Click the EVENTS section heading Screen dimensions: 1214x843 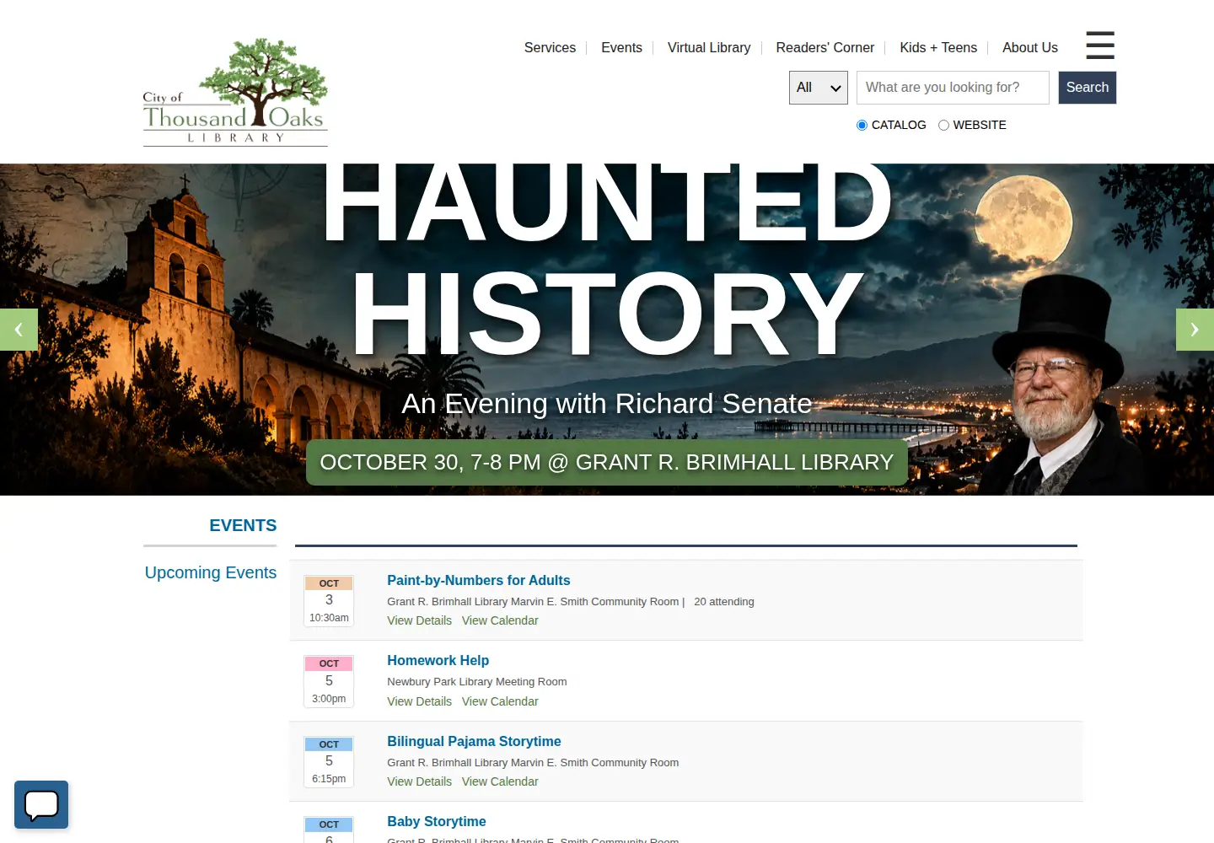click(243, 525)
